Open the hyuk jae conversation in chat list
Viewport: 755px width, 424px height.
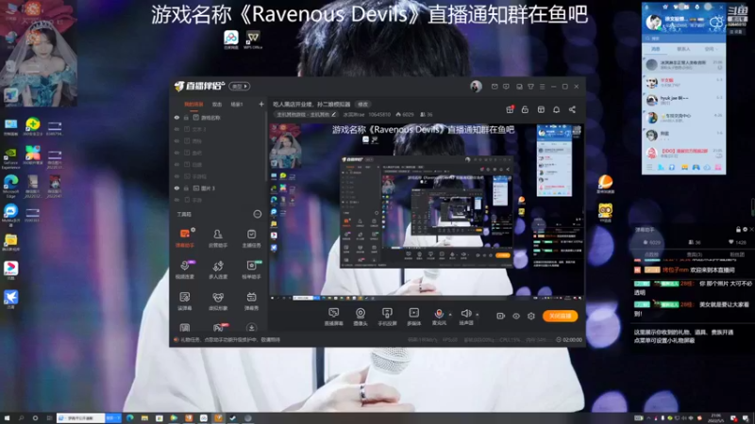(x=683, y=100)
